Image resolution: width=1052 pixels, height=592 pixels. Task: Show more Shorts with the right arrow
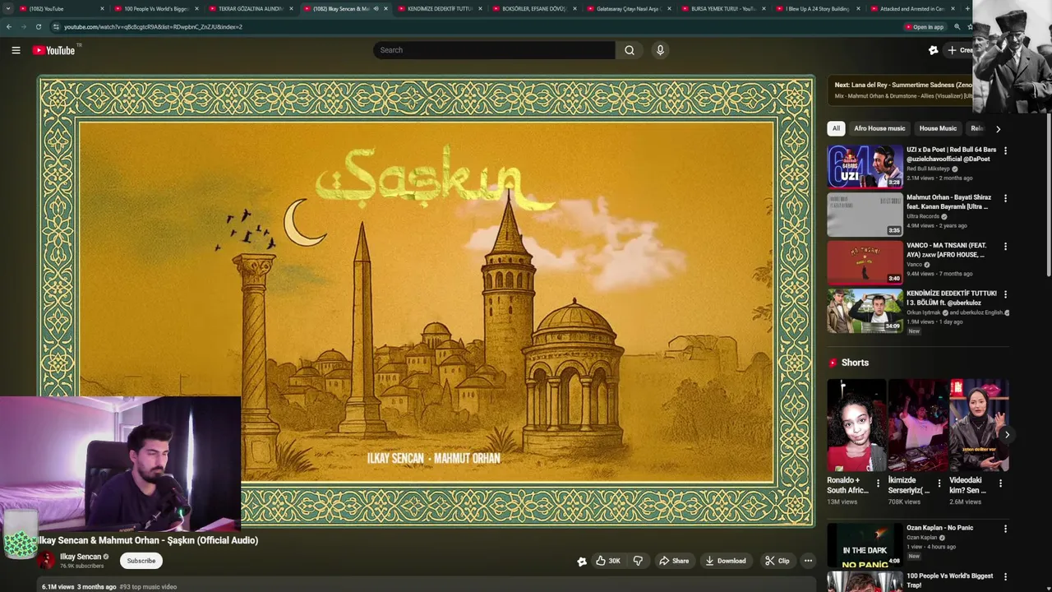pos(1007,435)
